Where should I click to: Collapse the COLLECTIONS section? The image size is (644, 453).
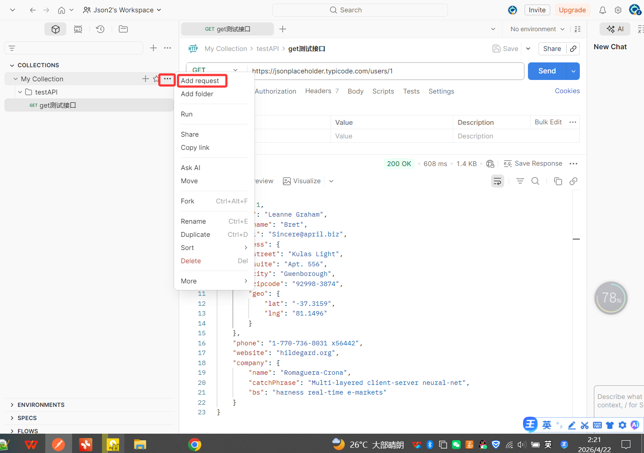12,65
